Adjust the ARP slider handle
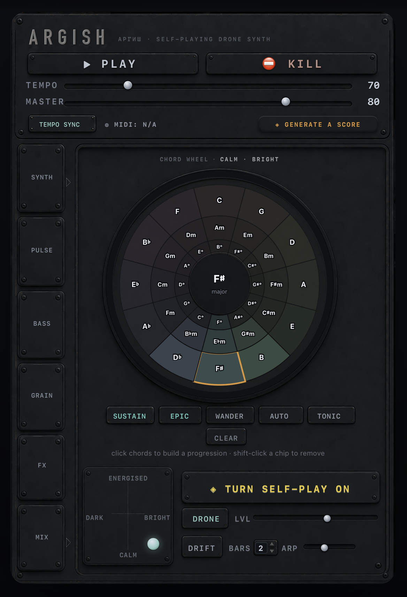Screen dimensions: 407x597 click(324, 548)
